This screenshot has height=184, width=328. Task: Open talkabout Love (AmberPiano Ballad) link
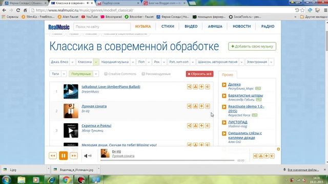[x=111, y=86]
